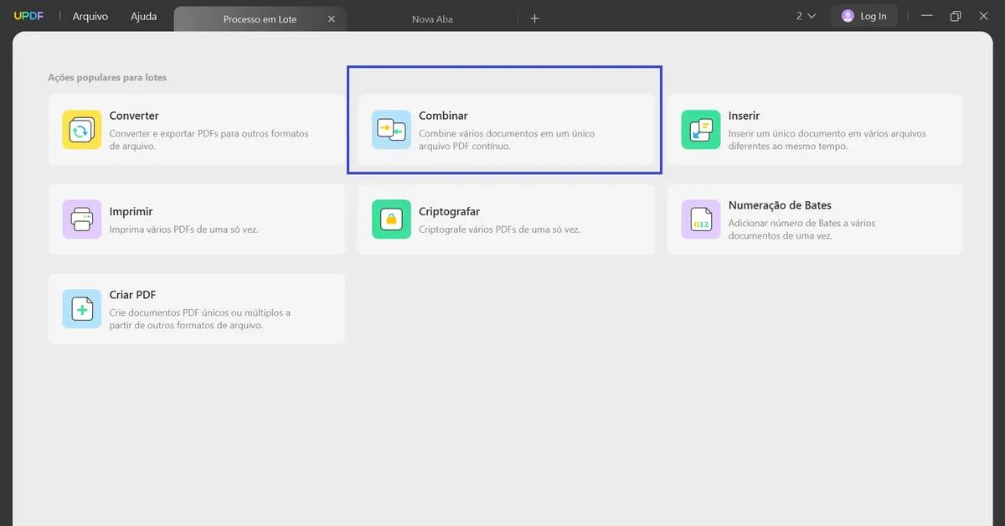This screenshot has height=526, width=1005.
Task: Open the Criptografar batch action title
Action: coord(449,212)
